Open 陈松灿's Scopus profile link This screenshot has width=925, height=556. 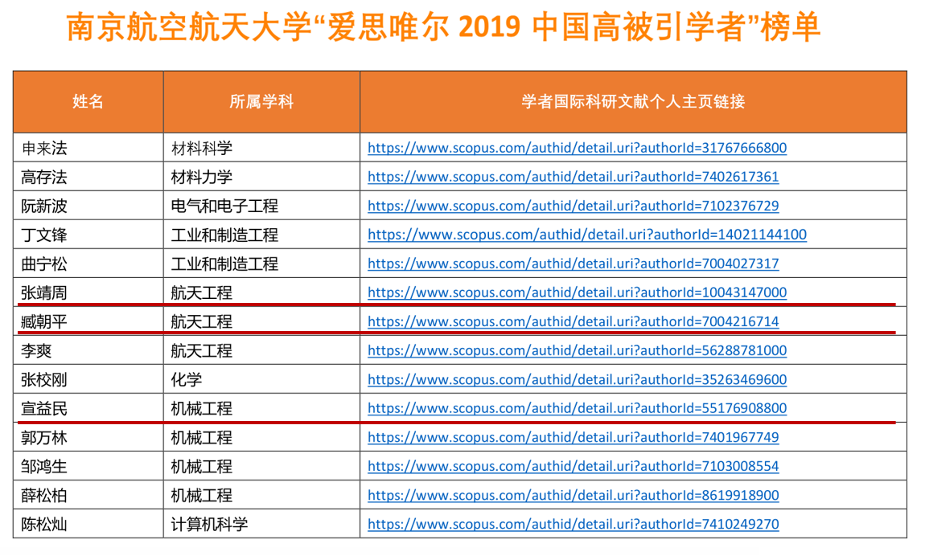click(x=573, y=524)
